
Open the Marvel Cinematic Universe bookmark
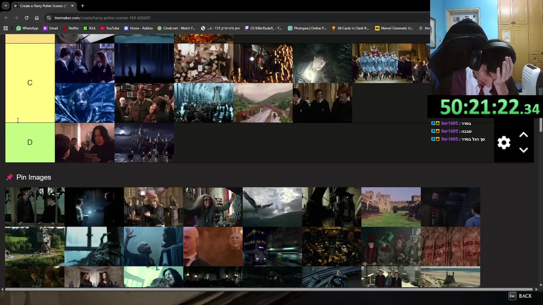(x=394, y=28)
